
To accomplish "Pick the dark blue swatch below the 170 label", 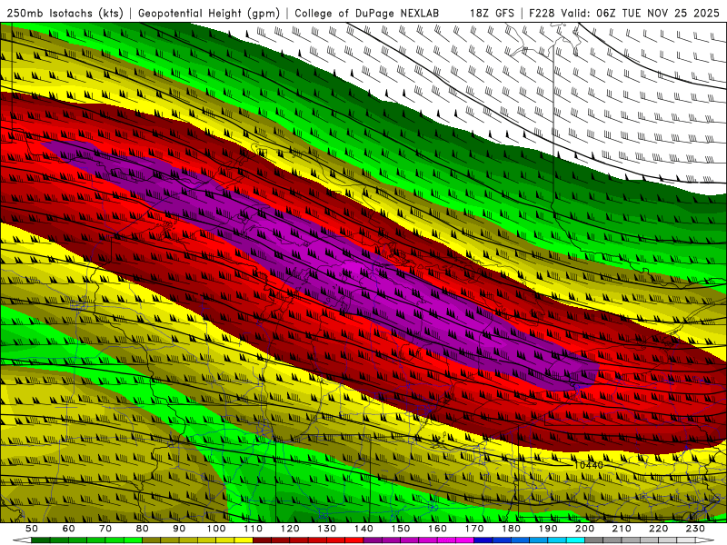I will [x=483, y=540].
